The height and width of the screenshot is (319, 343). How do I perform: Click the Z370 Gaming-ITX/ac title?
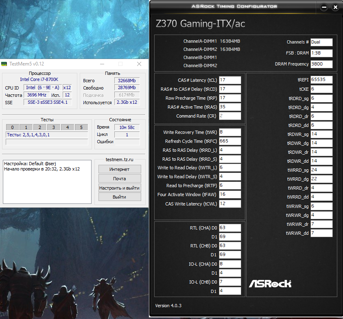coord(200,24)
